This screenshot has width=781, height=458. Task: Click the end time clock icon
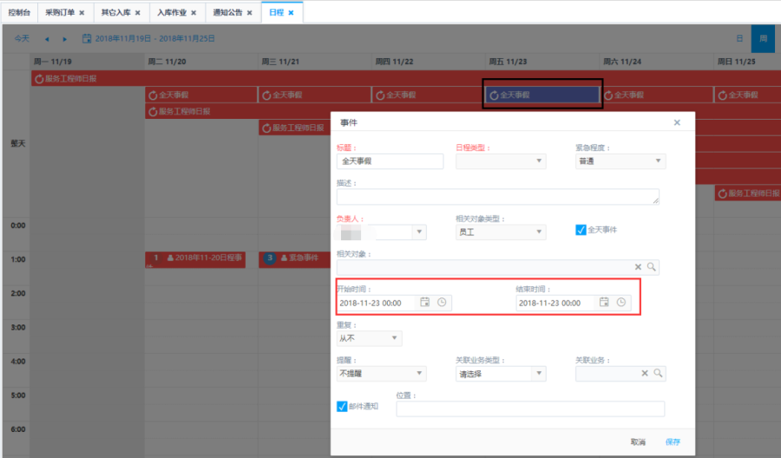click(620, 303)
